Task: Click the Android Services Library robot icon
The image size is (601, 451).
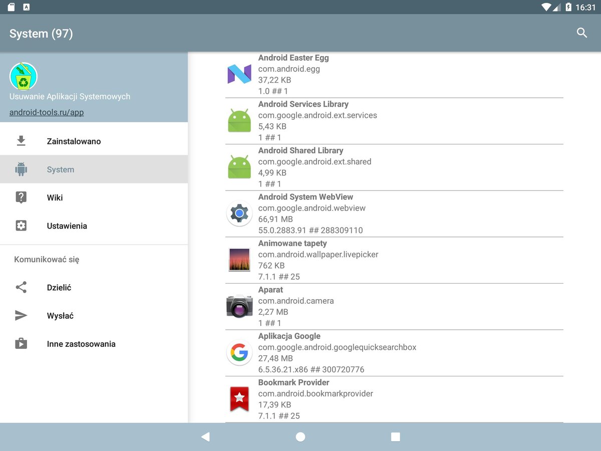Action: tap(239, 120)
